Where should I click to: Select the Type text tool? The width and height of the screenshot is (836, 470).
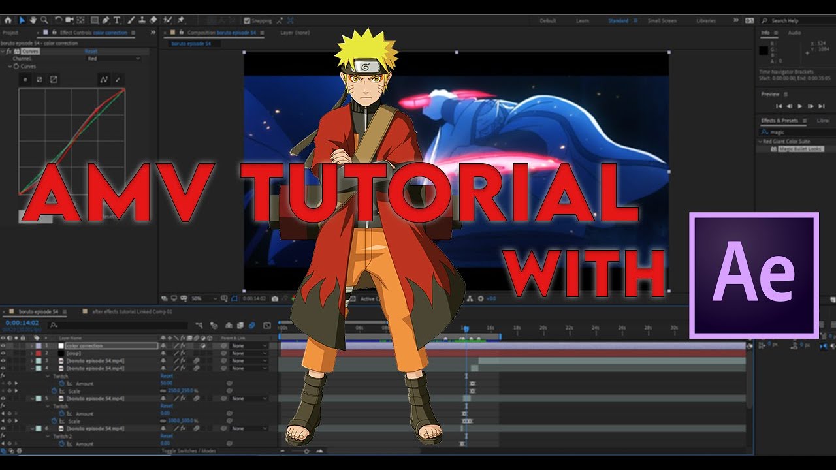point(117,20)
